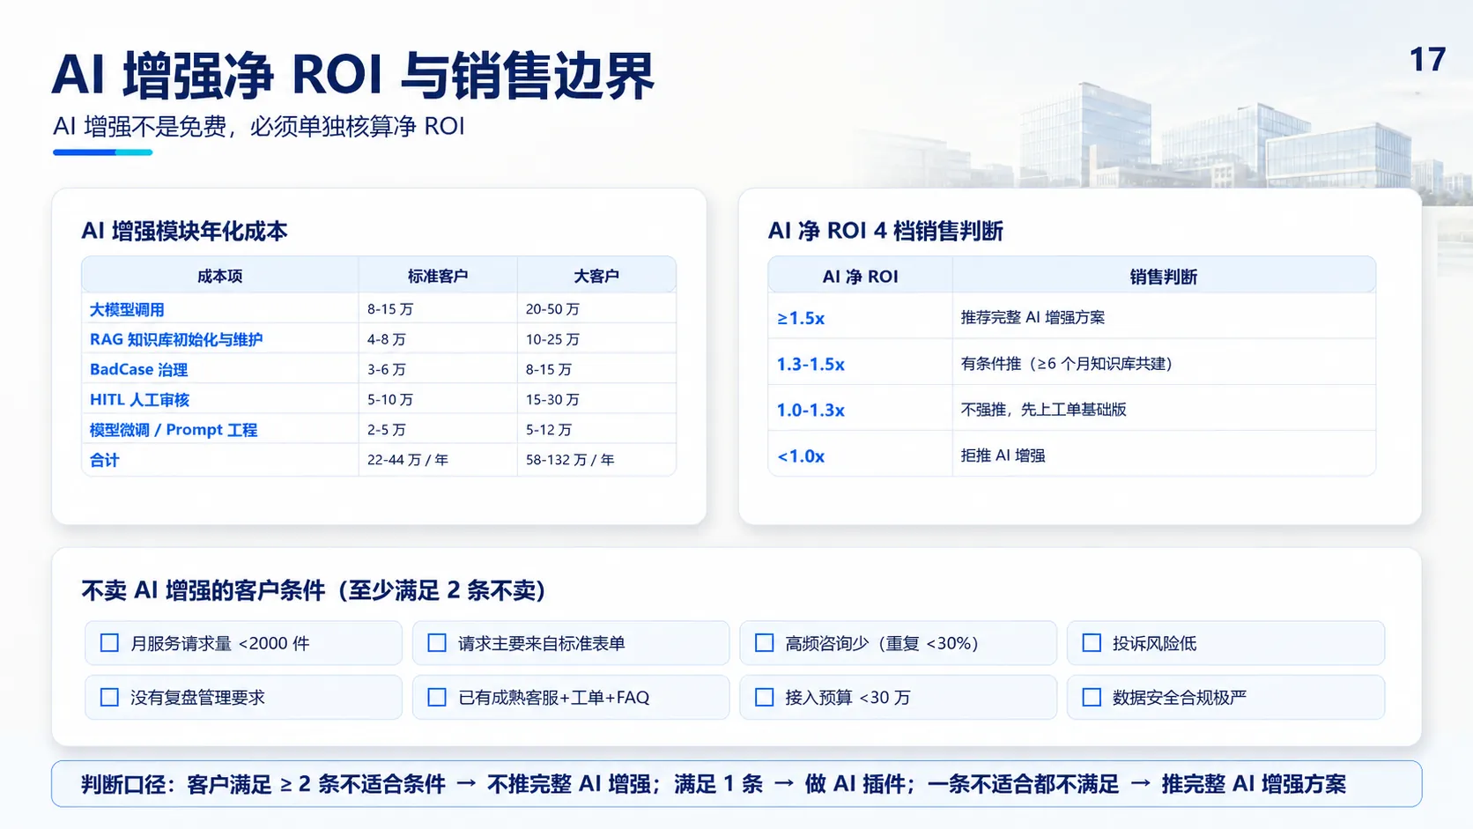Check the 请求主要来自标准表单 checkbox

coord(437,643)
